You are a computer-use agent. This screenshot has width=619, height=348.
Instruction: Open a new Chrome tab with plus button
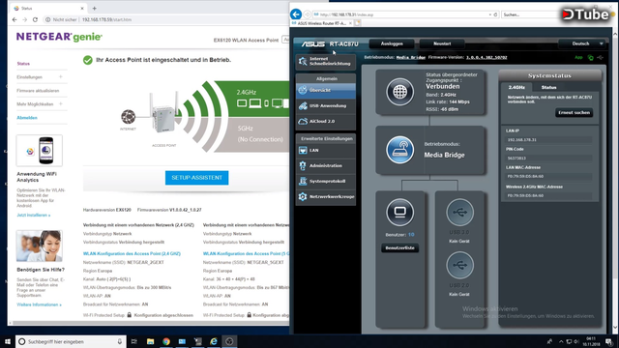tap(95, 9)
